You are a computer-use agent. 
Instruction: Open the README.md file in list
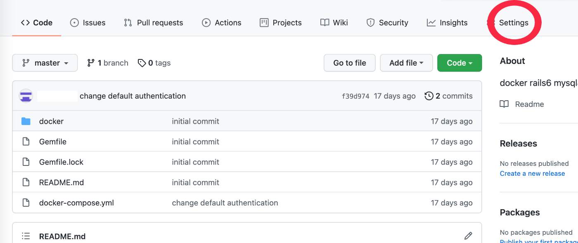[62, 182]
